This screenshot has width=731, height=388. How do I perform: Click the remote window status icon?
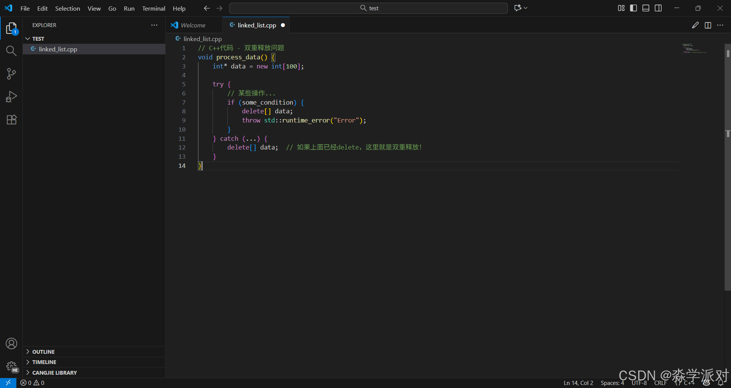pyautogui.click(x=8, y=383)
